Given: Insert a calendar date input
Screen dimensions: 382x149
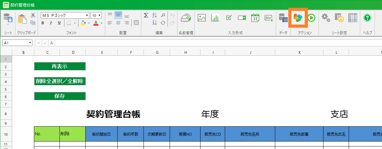Looking at the screenshot, I should pos(255,18).
